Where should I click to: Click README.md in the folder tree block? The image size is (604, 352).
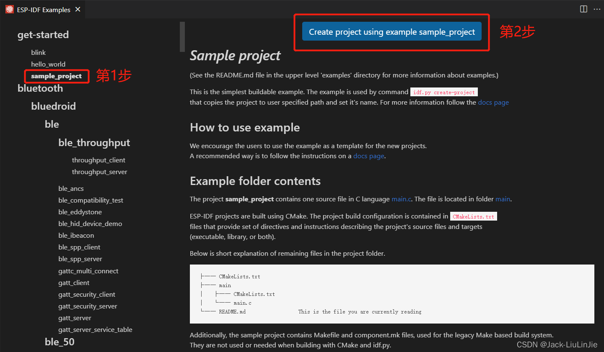tap(232, 312)
